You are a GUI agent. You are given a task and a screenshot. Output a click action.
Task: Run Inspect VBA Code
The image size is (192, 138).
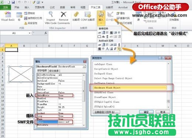(x=51, y=18)
